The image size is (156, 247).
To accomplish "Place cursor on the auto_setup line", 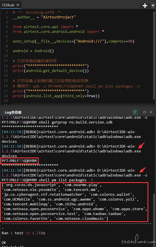I will (73, 41).
